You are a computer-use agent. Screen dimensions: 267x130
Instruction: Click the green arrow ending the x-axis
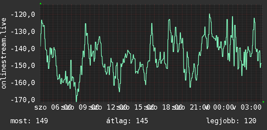263,102
